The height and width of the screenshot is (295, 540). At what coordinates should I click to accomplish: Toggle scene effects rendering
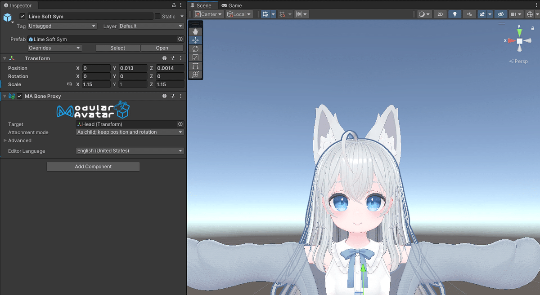pyautogui.click(x=482, y=14)
